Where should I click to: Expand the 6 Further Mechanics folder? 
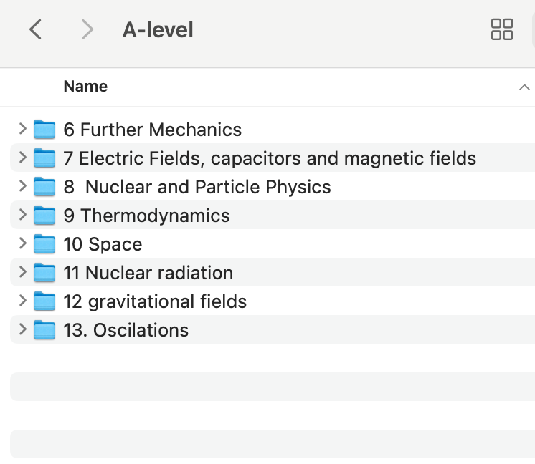(23, 130)
